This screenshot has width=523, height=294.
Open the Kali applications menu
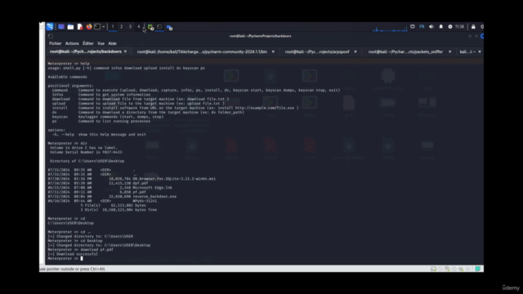pyautogui.click(x=50, y=27)
